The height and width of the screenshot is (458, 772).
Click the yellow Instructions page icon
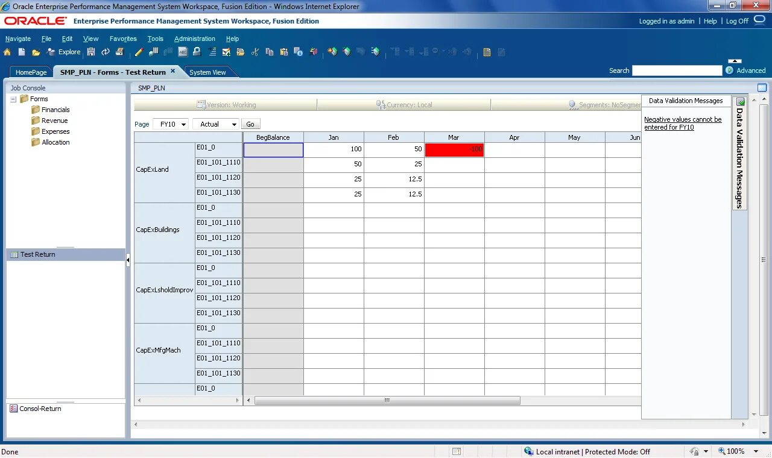point(487,52)
